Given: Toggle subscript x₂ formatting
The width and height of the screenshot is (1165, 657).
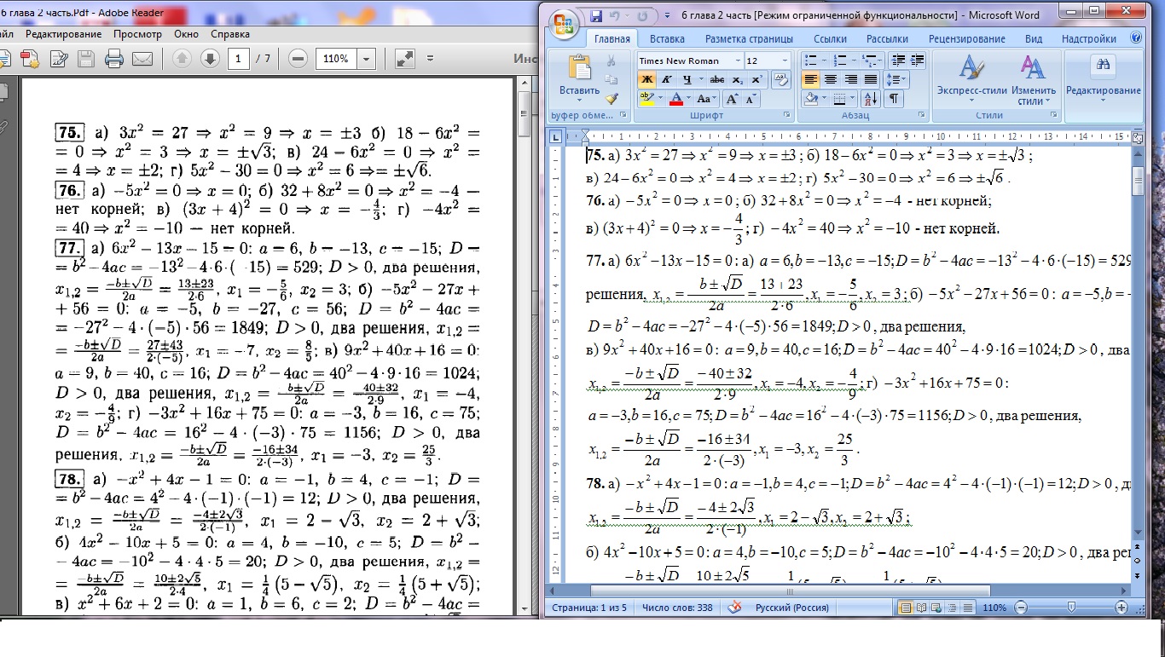Looking at the screenshot, I should tap(738, 79).
